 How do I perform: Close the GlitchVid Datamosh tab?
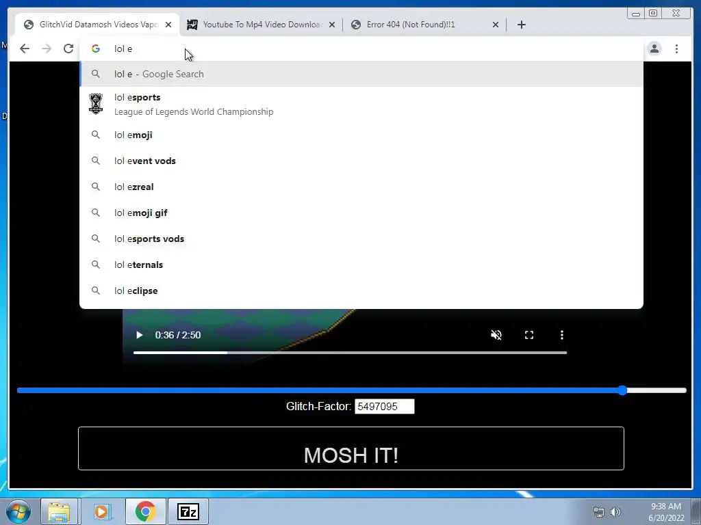168,25
